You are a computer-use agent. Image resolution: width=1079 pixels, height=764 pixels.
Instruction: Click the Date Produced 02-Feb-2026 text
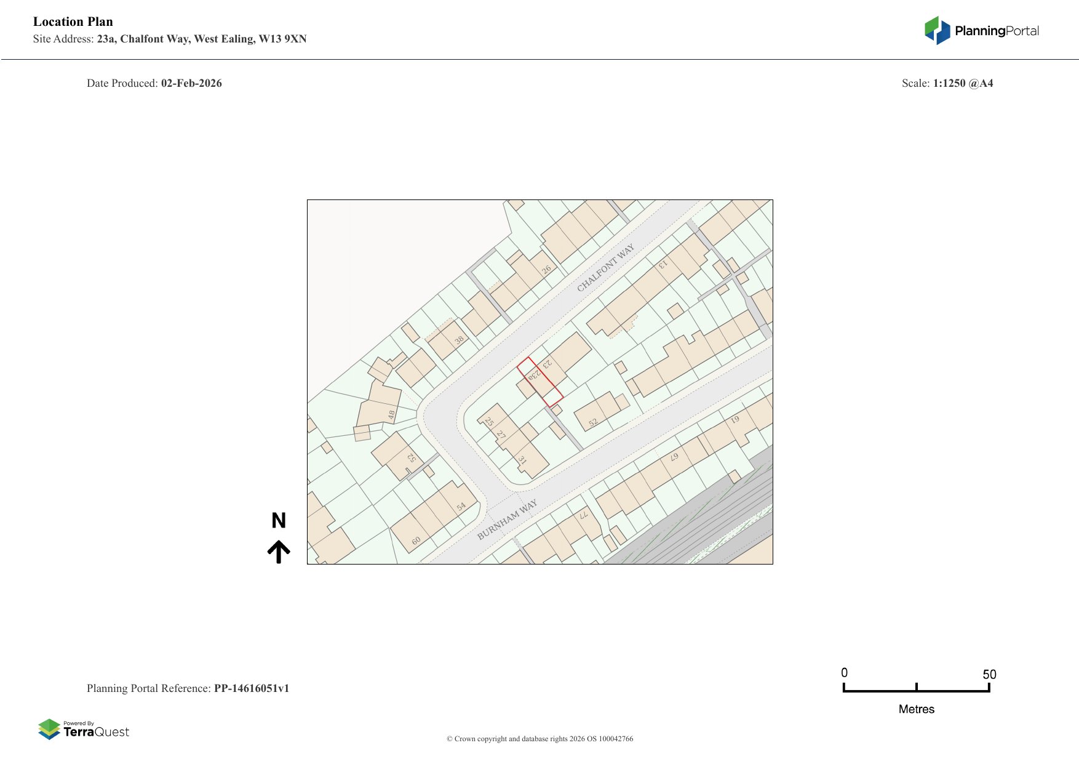point(154,83)
